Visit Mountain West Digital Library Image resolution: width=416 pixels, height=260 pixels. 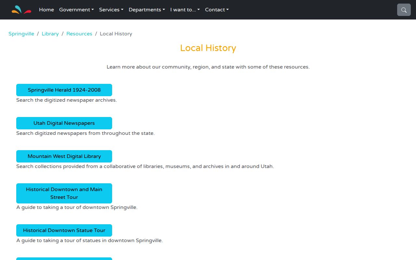pyautogui.click(x=64, y=156)
